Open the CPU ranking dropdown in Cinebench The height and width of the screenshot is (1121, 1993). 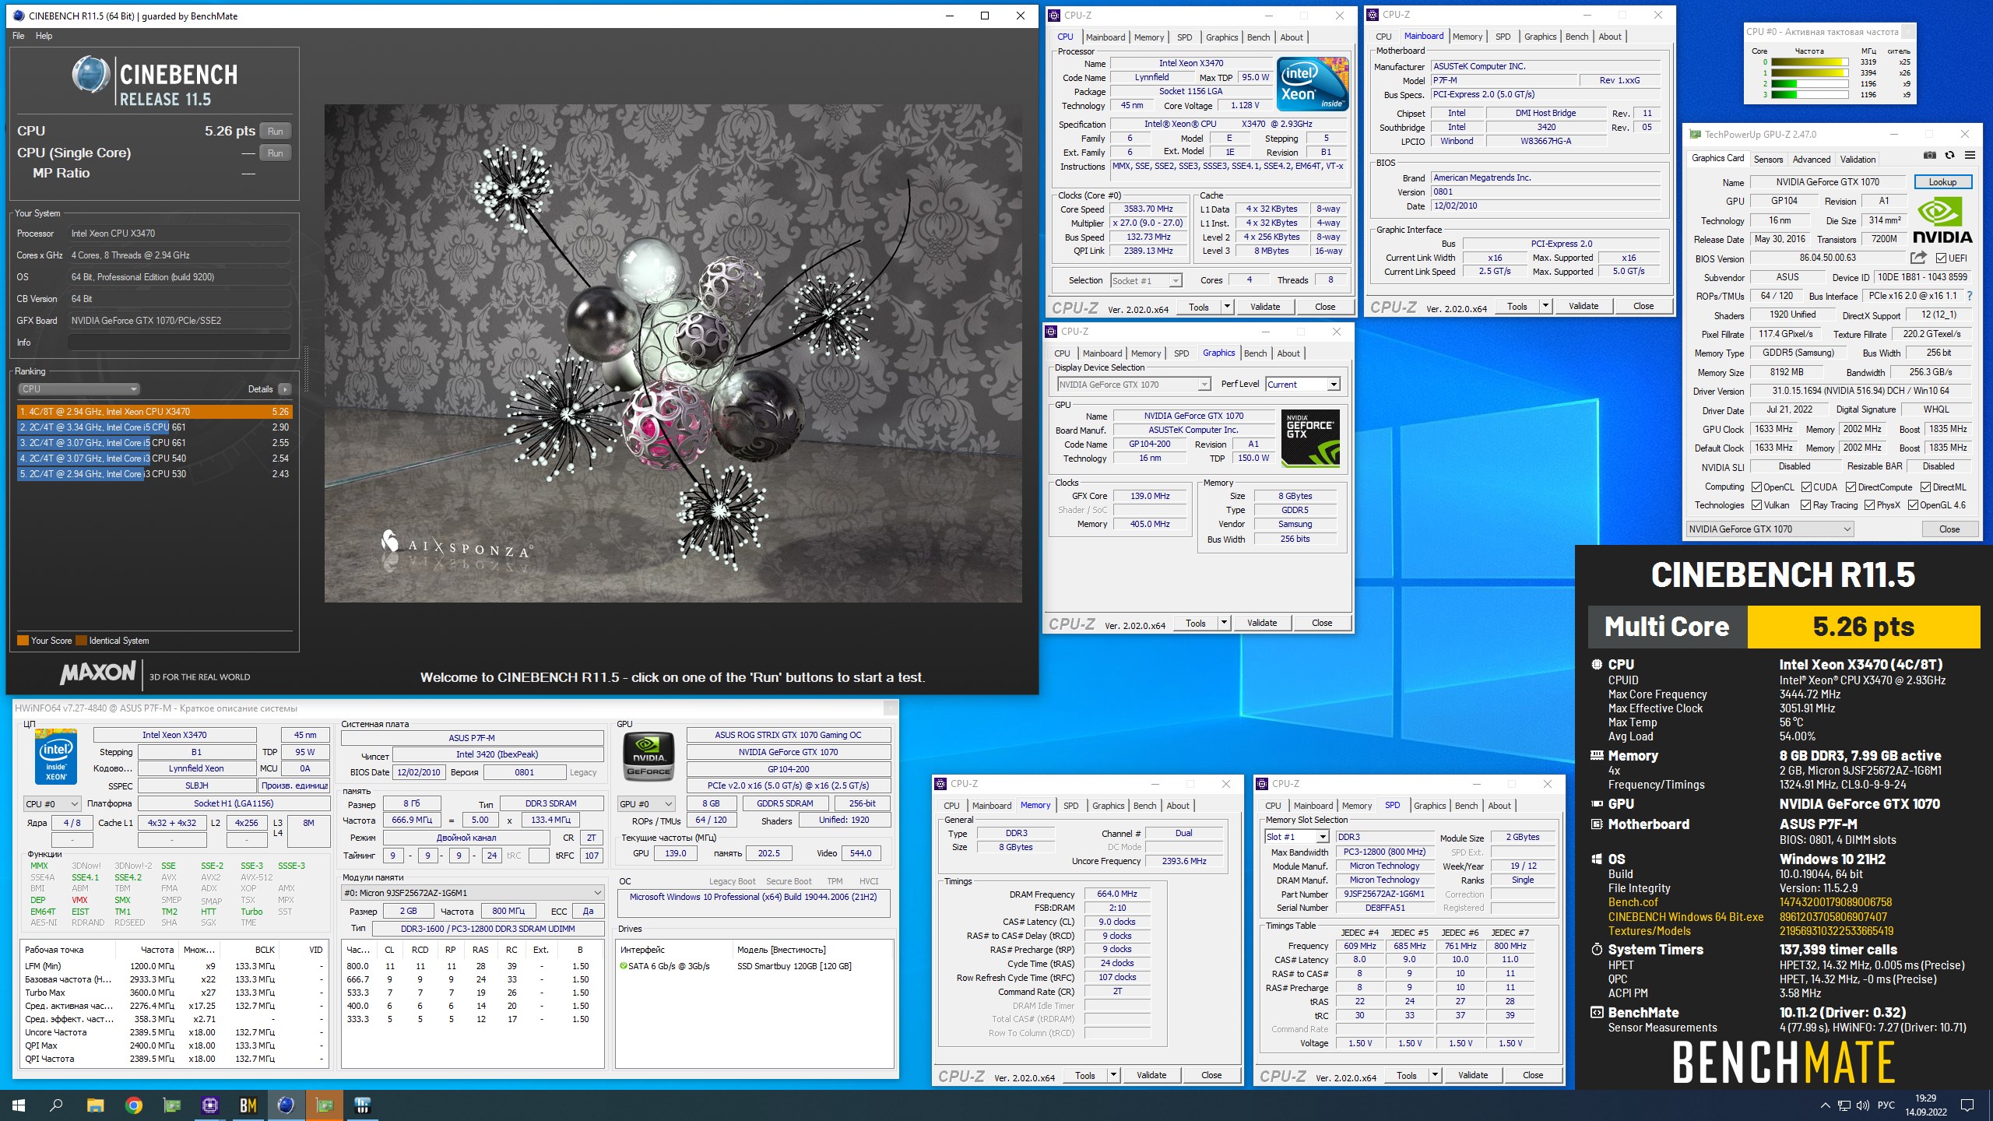point(79,389)
